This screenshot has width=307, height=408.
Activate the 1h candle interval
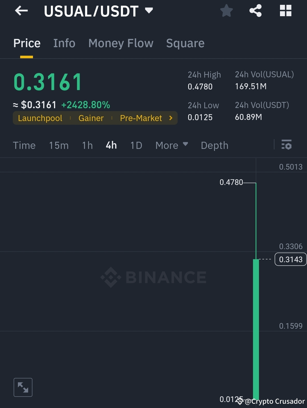pos(87,145)
